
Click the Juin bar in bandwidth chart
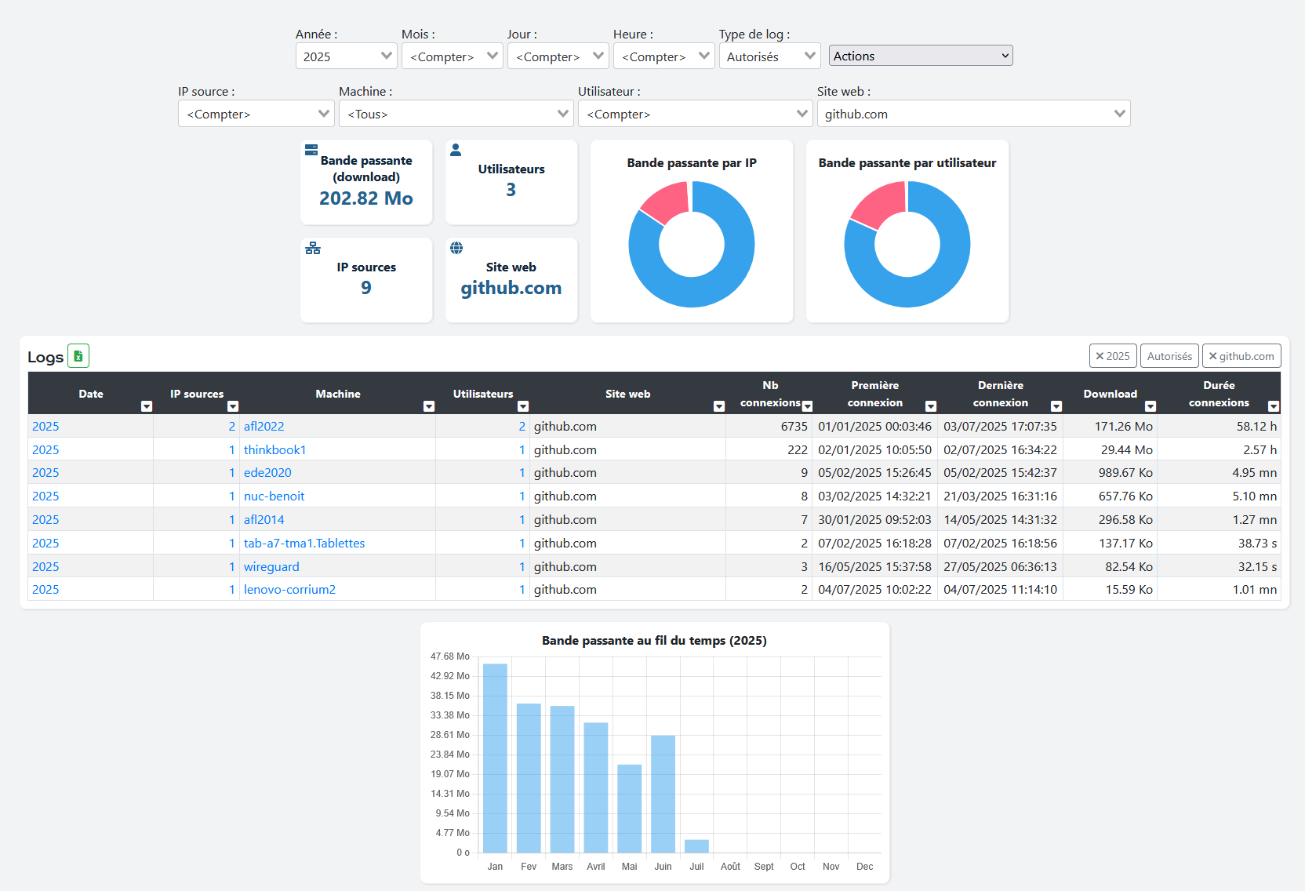pos(663,794)
